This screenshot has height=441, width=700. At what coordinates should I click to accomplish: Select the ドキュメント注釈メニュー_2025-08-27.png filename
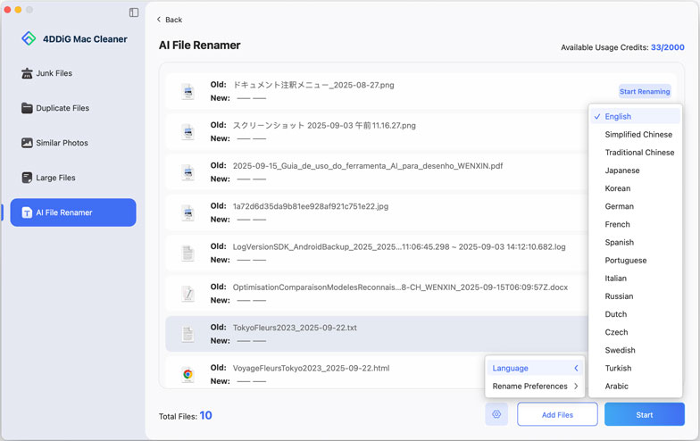[x=313, y=85]
